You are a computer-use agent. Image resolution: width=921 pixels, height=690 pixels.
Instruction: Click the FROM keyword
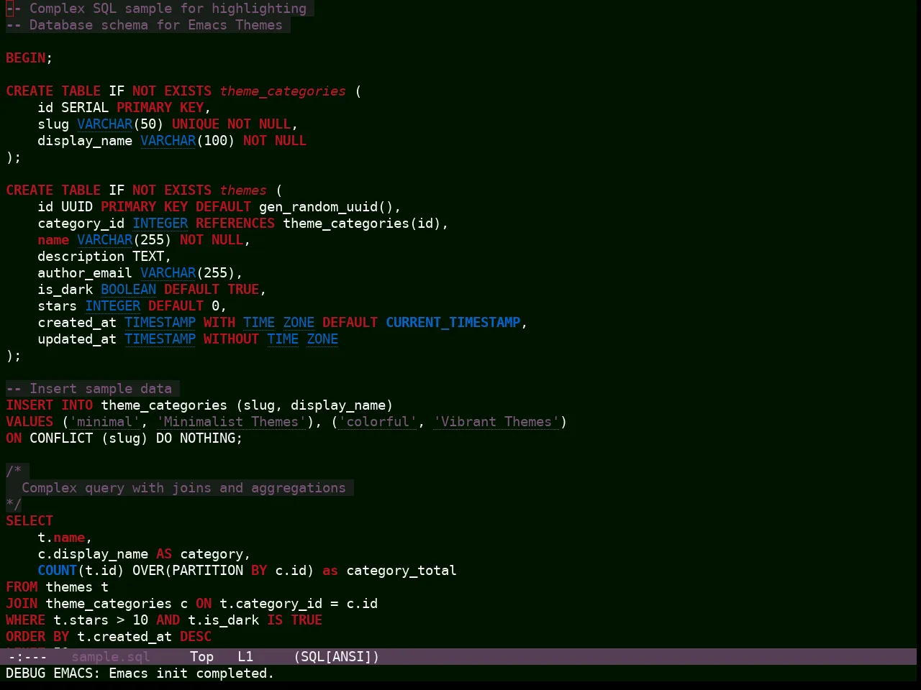pos(22,587)
